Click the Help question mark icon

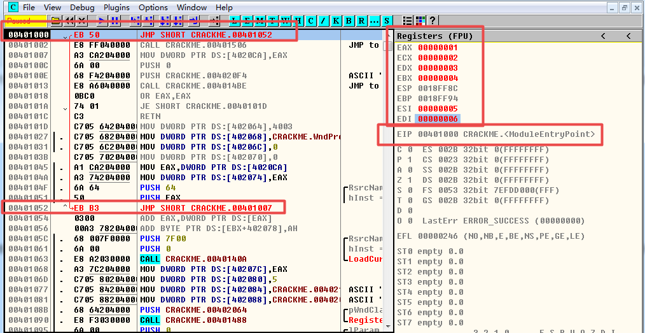[x=433, y=20]
